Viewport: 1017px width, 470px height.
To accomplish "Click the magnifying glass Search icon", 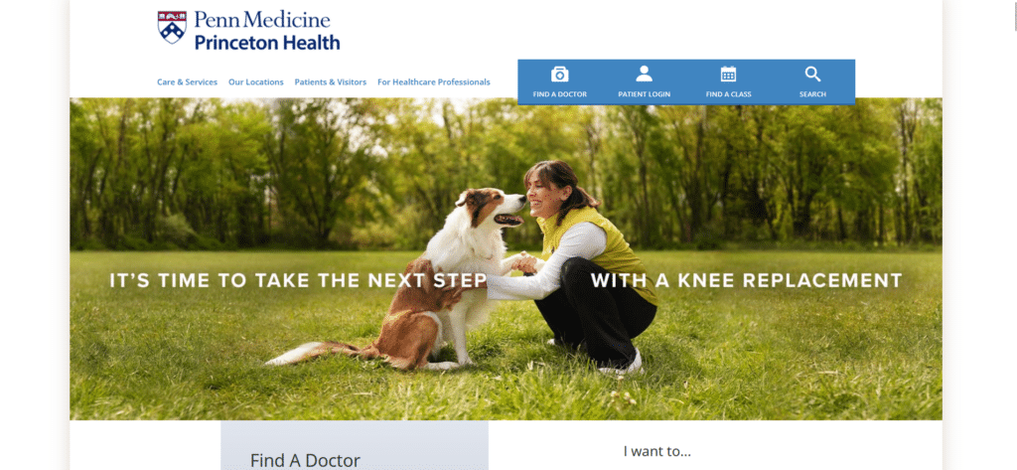I will tap(812, 74).
